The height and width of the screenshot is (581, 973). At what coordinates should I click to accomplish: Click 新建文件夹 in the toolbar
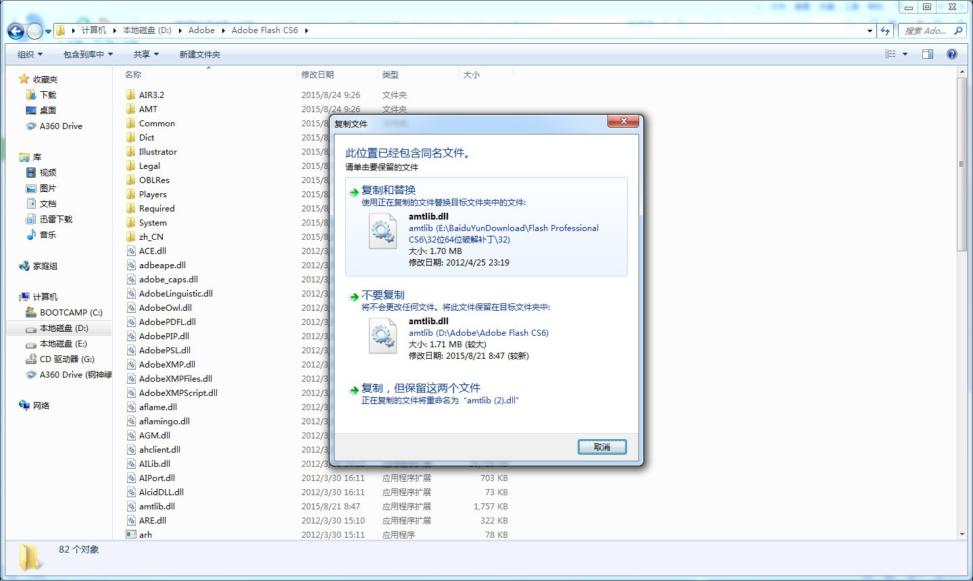199,55
